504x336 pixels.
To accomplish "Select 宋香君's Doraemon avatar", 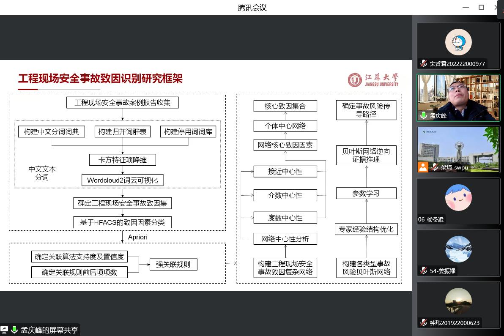I will pyautogui.click(x=458, y=42).
